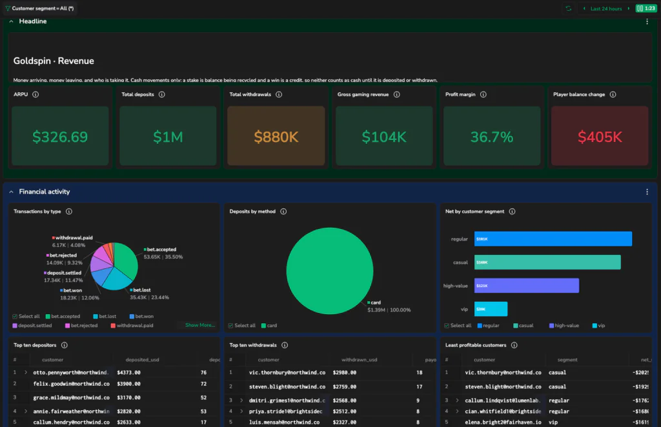Viewport: 661px width, 427px height.
Task: Click the regular segment blue bar
Action: pos(553,239)
